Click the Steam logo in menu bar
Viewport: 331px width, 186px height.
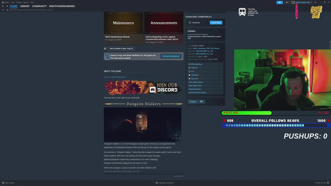pos(3,2)
